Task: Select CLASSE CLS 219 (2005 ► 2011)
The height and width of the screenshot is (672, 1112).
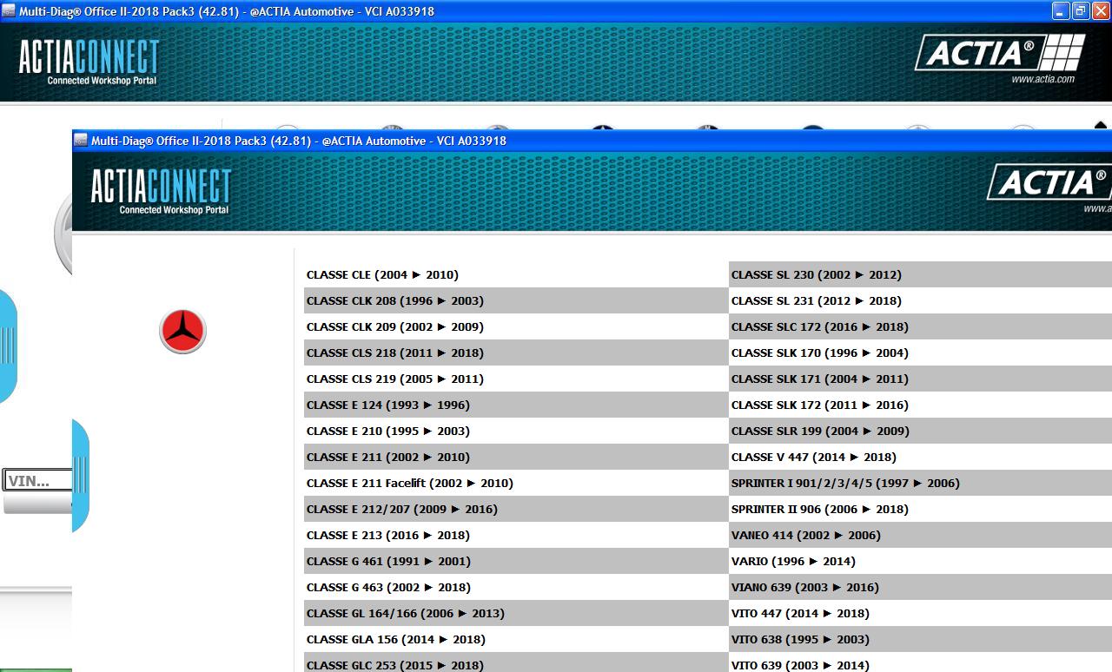Action: pos(516,379)
